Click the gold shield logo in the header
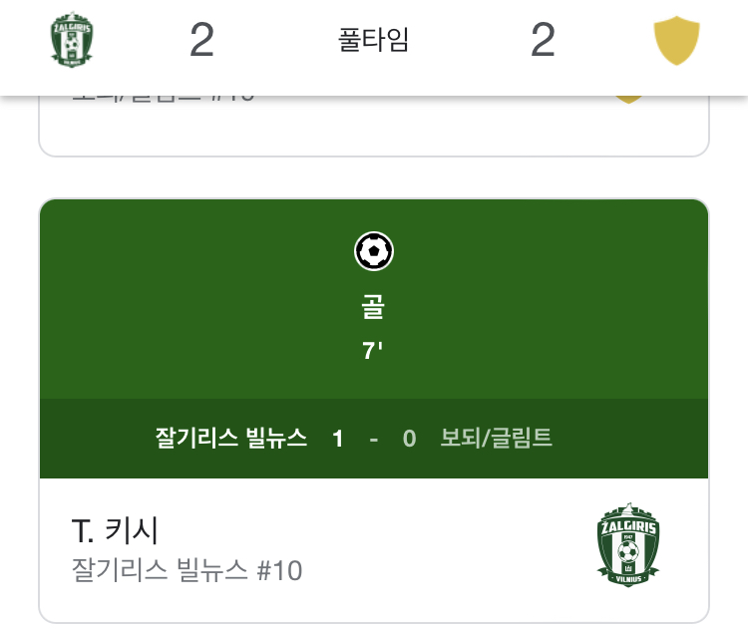 676,40
